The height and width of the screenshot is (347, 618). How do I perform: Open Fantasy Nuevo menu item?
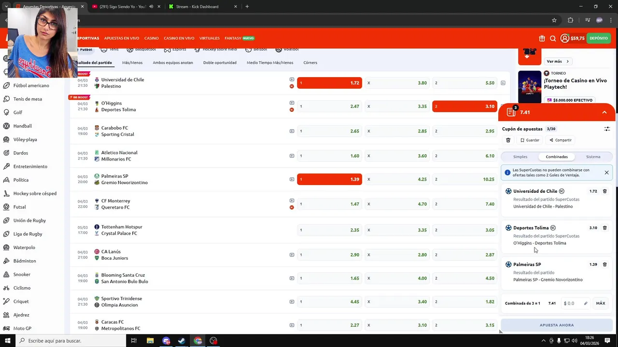click(x=239, y=38)
